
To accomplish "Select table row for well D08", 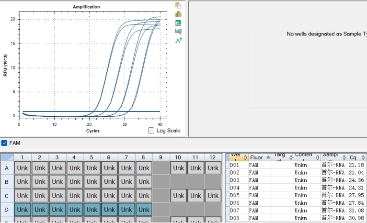I will [x=297, y=218].
